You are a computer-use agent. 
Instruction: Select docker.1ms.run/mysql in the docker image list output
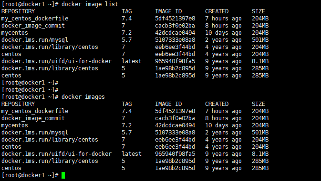(x=35, y=40)
